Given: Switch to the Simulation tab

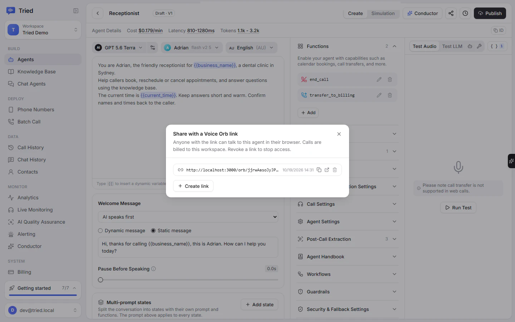Looking at the screenshot, I should (383, 13).
